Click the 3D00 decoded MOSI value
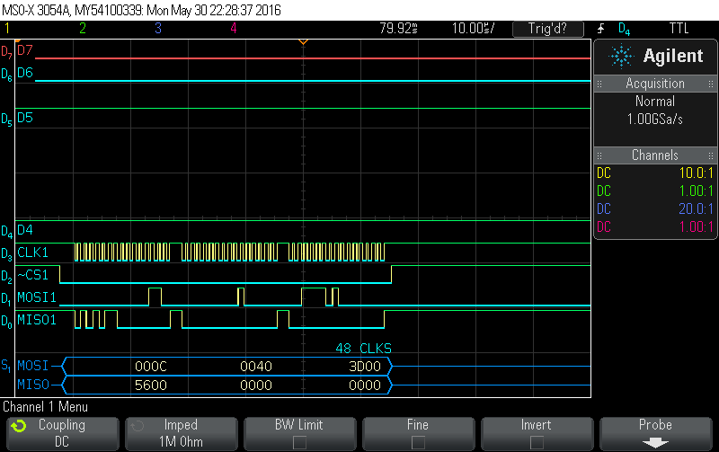719x452 pixels. pyautogui.click(x=365, y=367)
